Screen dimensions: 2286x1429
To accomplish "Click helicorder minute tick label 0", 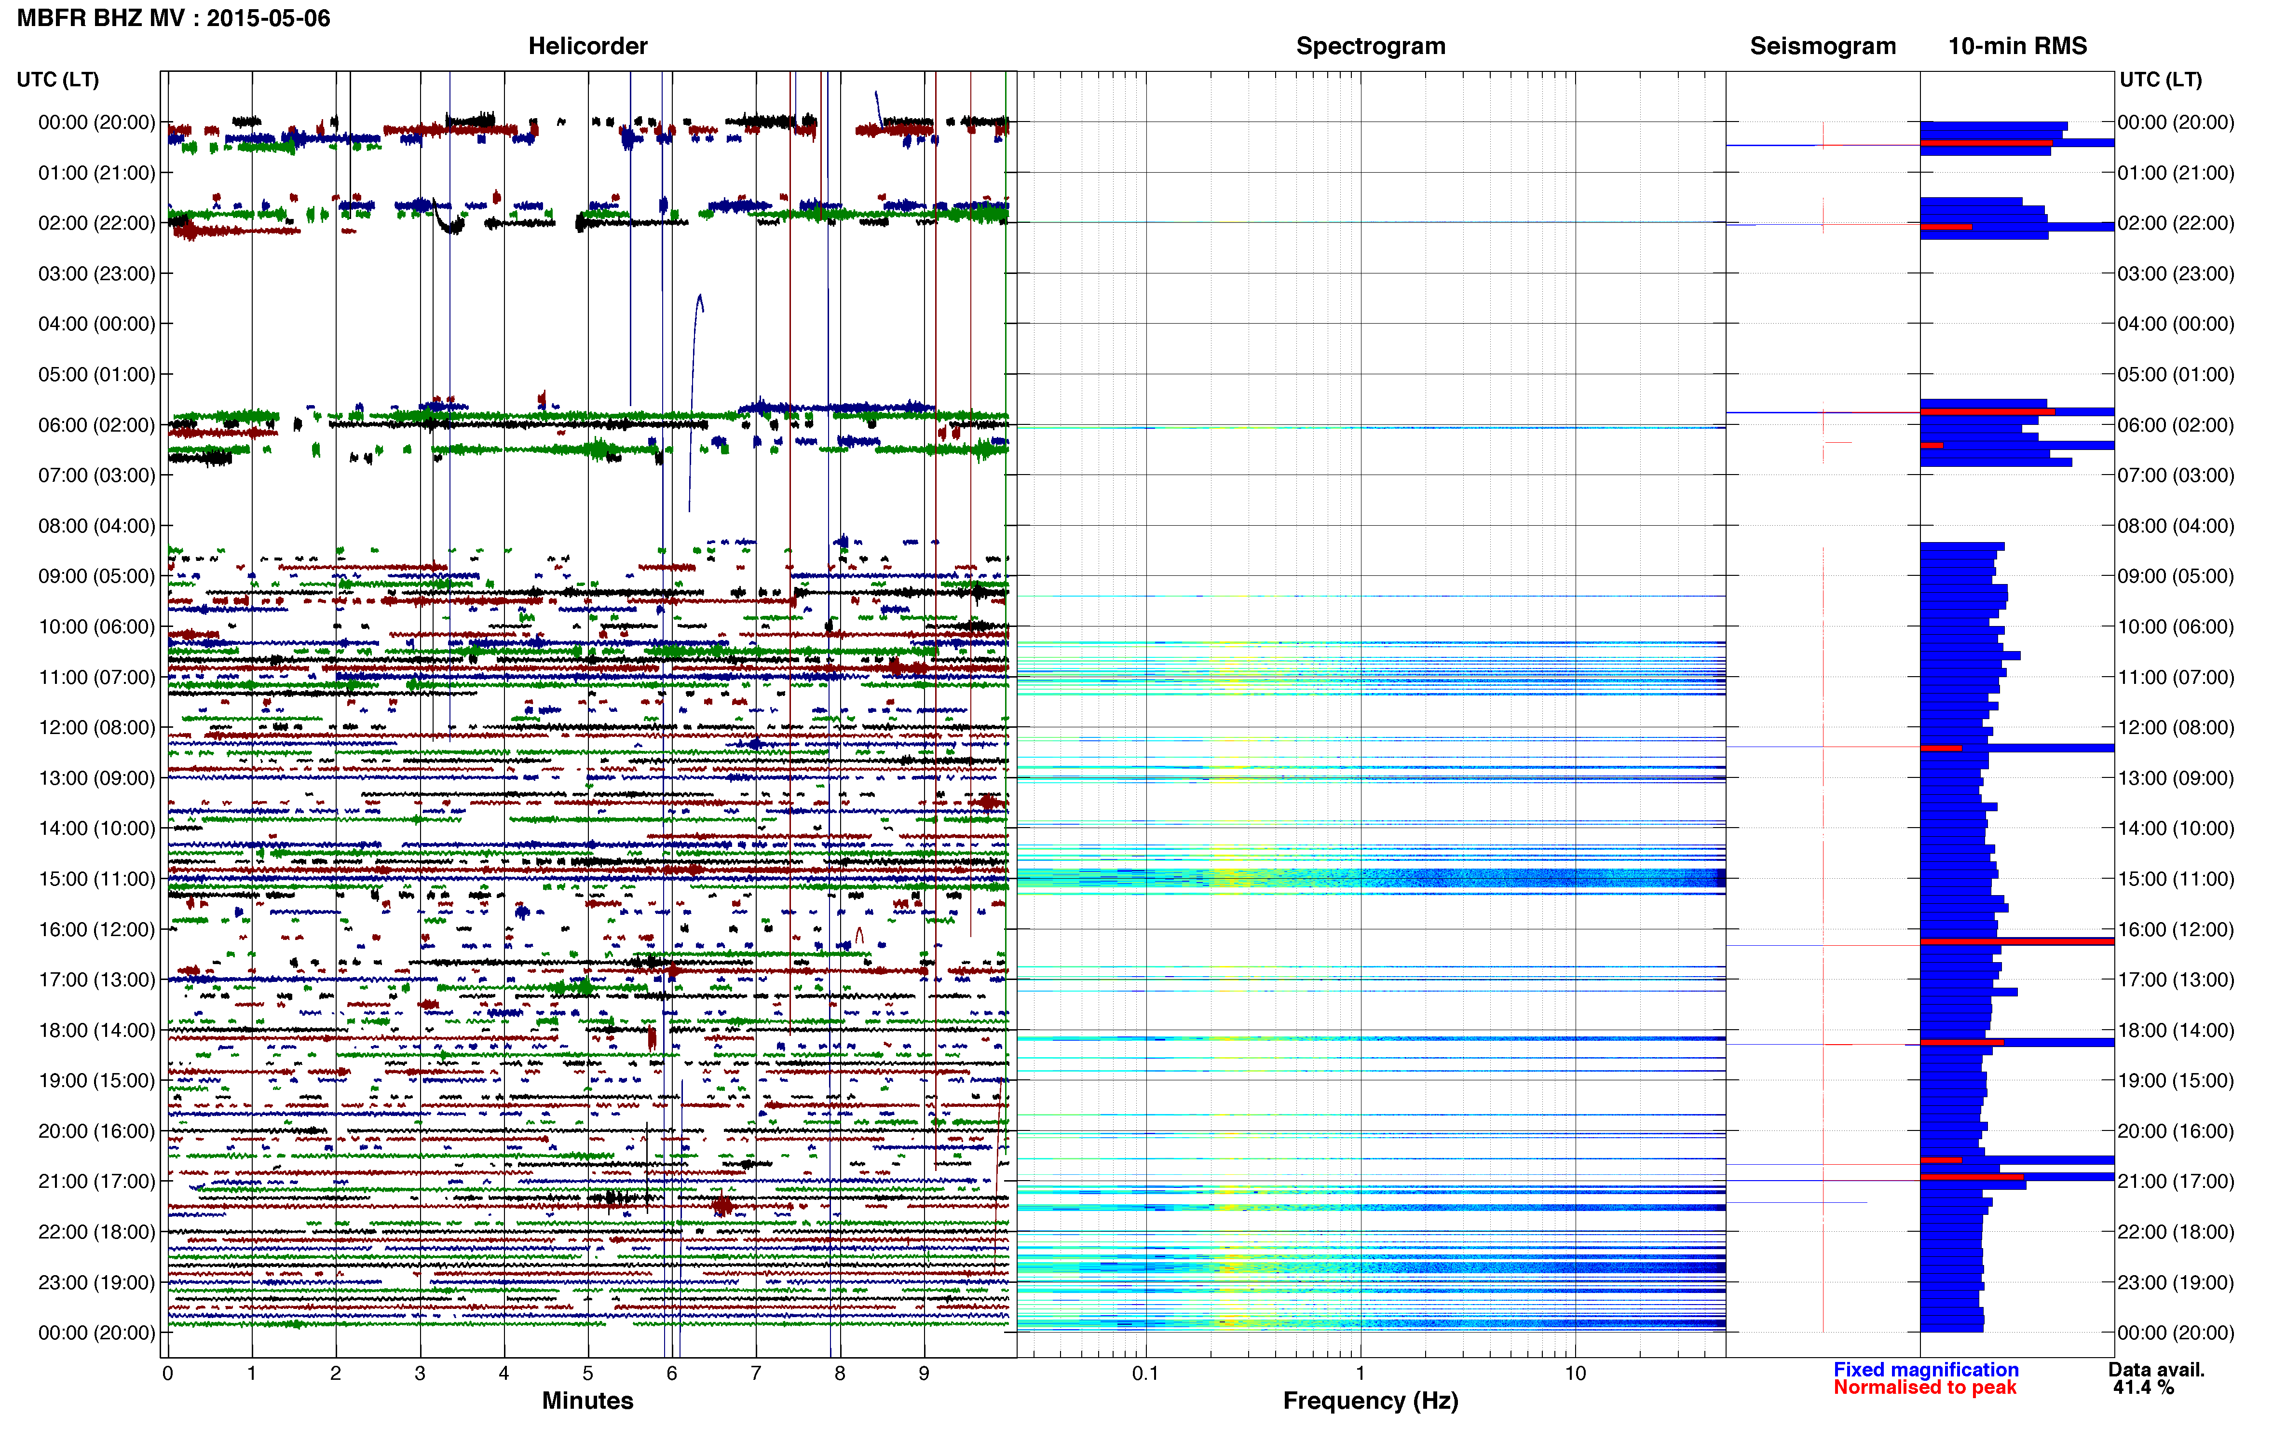I will (x=167, y=1373).
